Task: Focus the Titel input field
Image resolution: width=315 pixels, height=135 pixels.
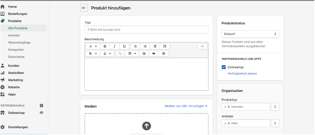Action: point(147,30)
